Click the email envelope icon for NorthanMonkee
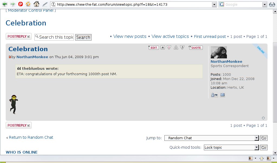 [x=222, y=95]
